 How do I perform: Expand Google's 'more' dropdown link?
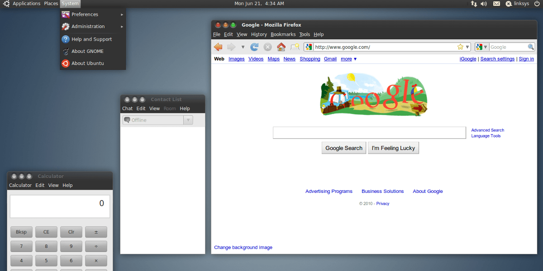coord(349,59)
